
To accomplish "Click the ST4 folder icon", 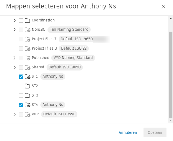I will pyautogui.click(x=27, y=105).
